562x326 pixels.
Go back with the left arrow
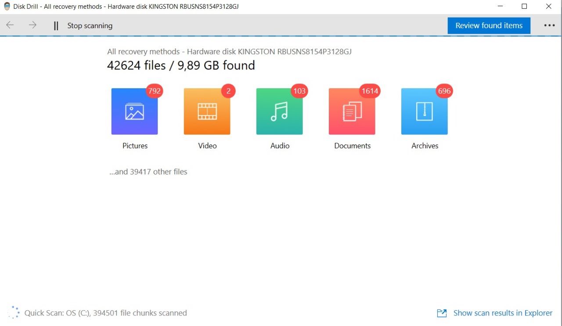[x=10, y=25]
